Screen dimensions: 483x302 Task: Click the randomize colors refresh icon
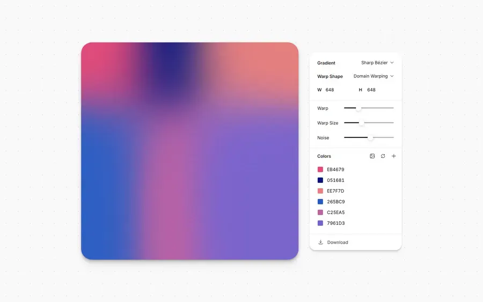click(383, 156)
